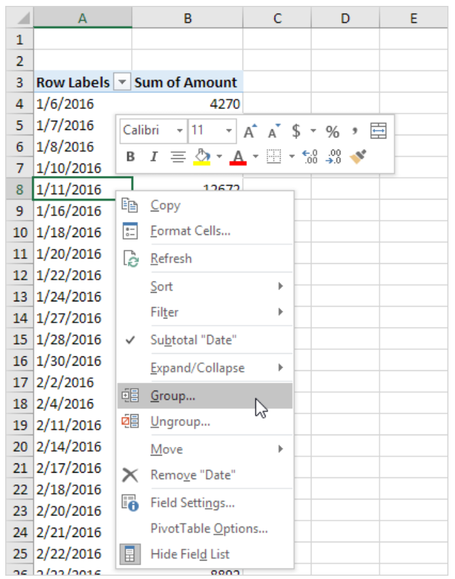This screenshot has width=455, height=579.
Task: Open the Calibri font name dropdown
Action: pos(180,131)
